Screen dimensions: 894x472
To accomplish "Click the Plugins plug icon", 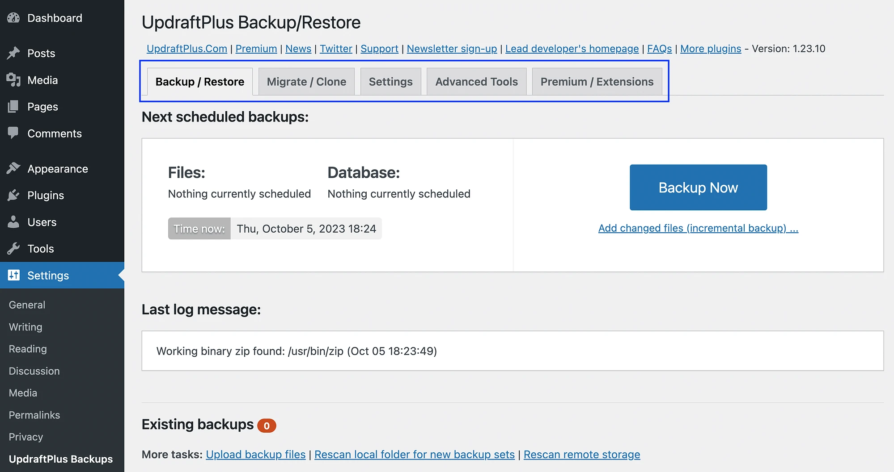I will (13, 195).
